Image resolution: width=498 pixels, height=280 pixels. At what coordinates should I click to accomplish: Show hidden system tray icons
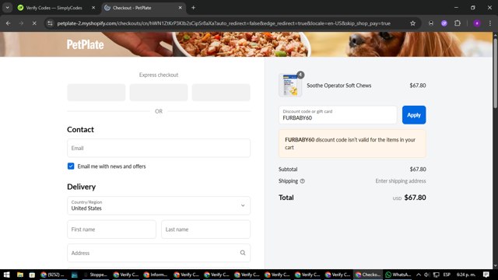pyautogui.click(x=419, y=275)
